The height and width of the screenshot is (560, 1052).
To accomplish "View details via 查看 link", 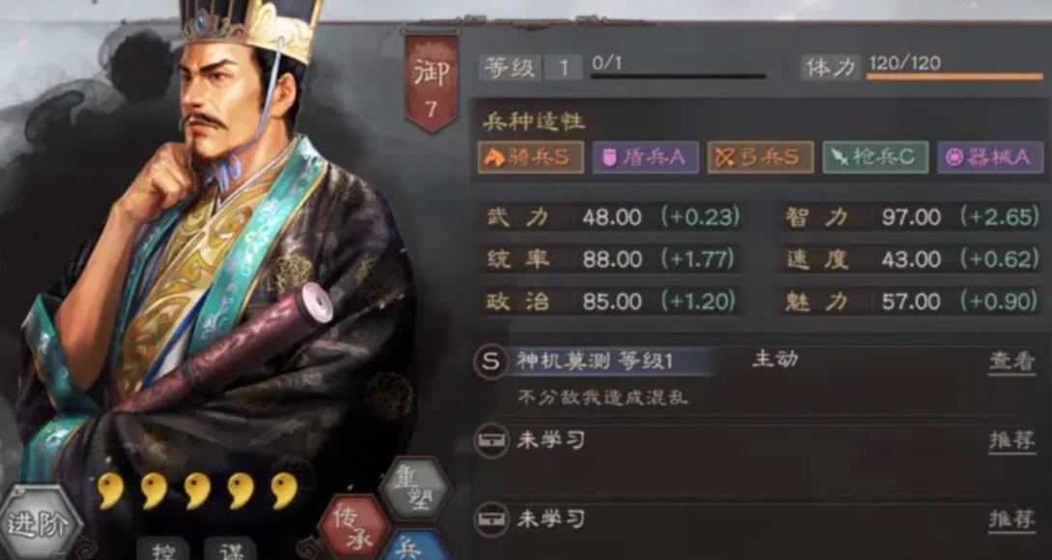I will point(1011,361).
